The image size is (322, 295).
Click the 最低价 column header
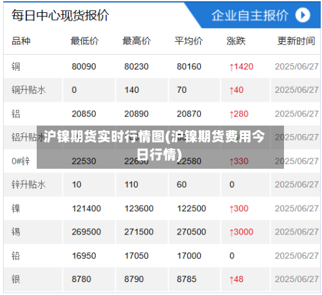point(84,41)
